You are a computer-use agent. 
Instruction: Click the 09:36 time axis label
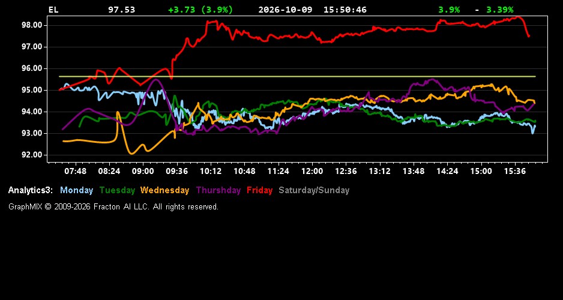[x=176, y=172]
